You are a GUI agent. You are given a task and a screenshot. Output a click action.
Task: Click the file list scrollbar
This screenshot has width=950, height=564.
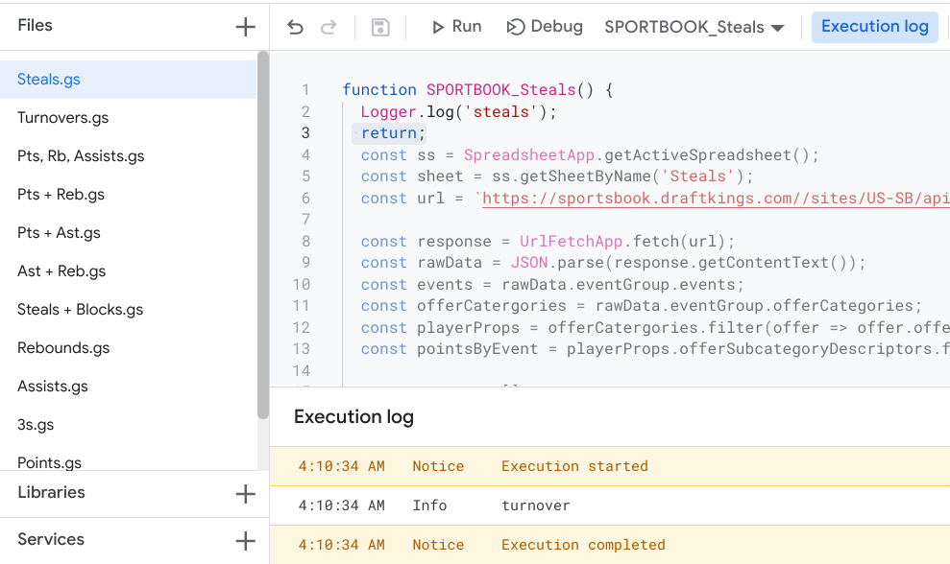pyautogui.click(x=263, y=235)
